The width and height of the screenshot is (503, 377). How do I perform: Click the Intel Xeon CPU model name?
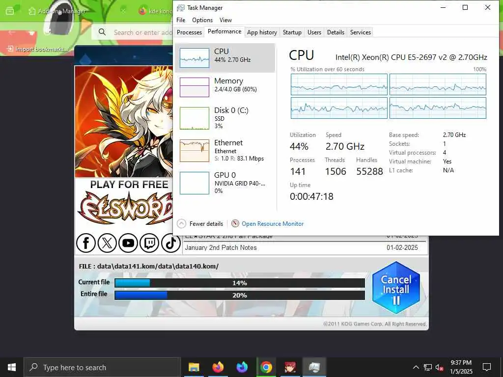click(411, 57)
